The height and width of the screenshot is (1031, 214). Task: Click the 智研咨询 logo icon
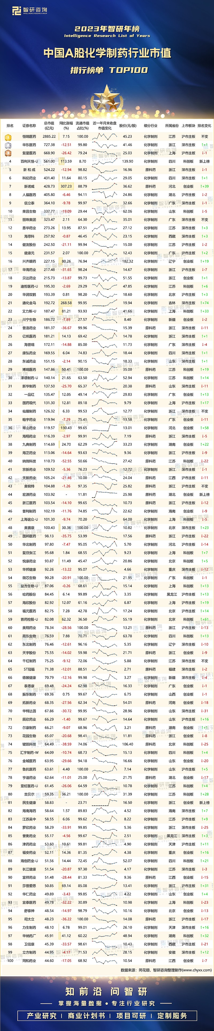(x=16, y=10)
